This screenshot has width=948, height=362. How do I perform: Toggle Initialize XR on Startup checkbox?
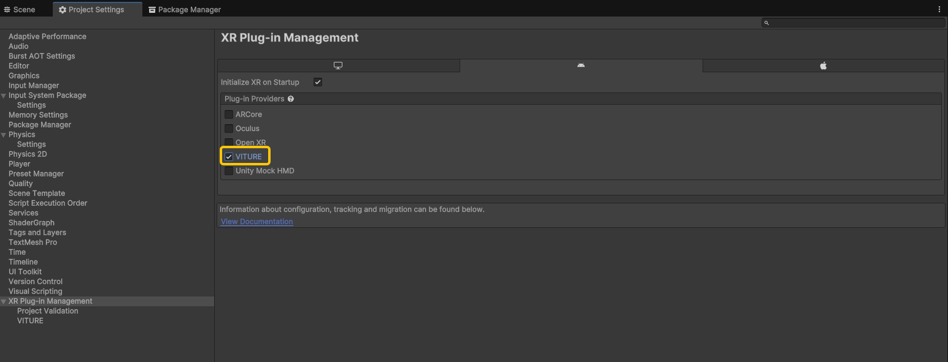point(318,82)
